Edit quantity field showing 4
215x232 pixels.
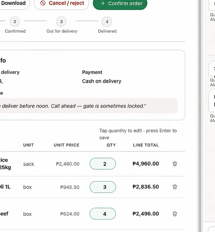[103, 214]
